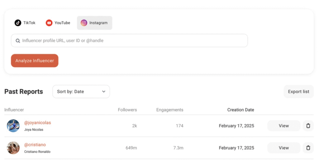The image size is (319, 160).
Task: Click the Sort by dropdown chevron
Action: click(x=104, y=92)
